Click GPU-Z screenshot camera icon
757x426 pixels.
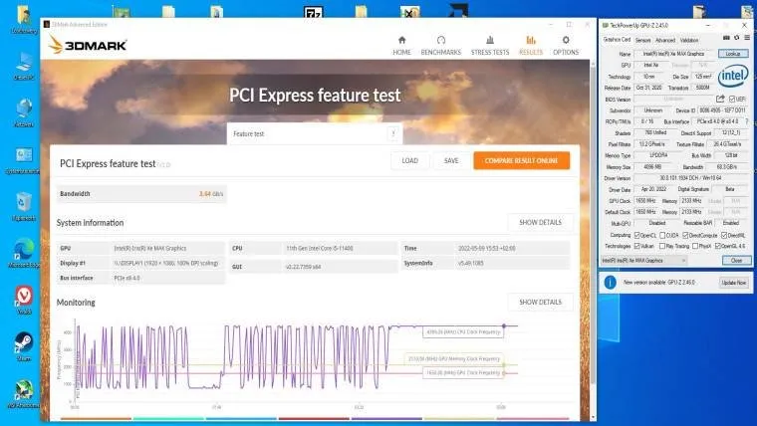(x=726, y=38)
